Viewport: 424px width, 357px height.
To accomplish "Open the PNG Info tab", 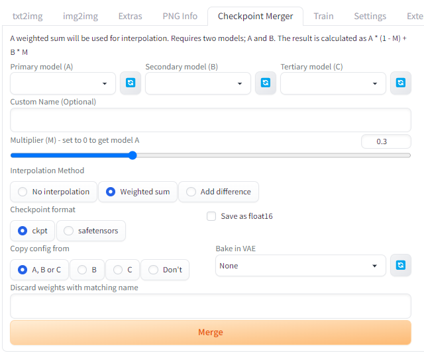I will tap(180, 16).
